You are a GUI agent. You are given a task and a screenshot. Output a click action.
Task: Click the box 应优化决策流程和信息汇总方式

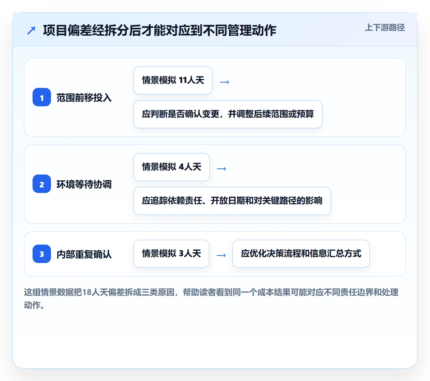[x=301, y=254]
